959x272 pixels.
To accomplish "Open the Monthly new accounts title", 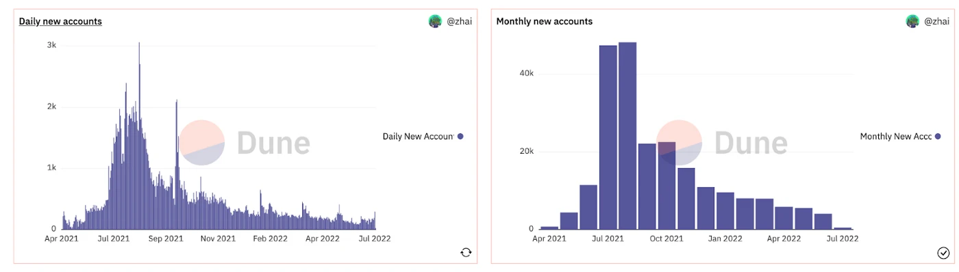I will pyautogui.click(x=545, y=21).
